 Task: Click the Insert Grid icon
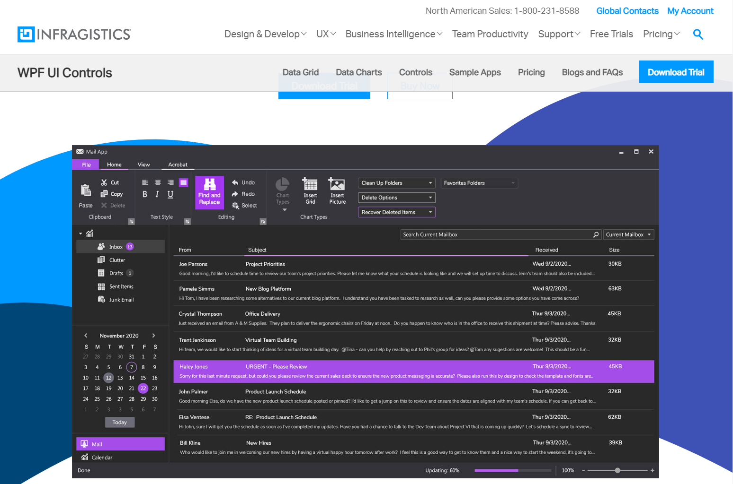coord(310,184)
